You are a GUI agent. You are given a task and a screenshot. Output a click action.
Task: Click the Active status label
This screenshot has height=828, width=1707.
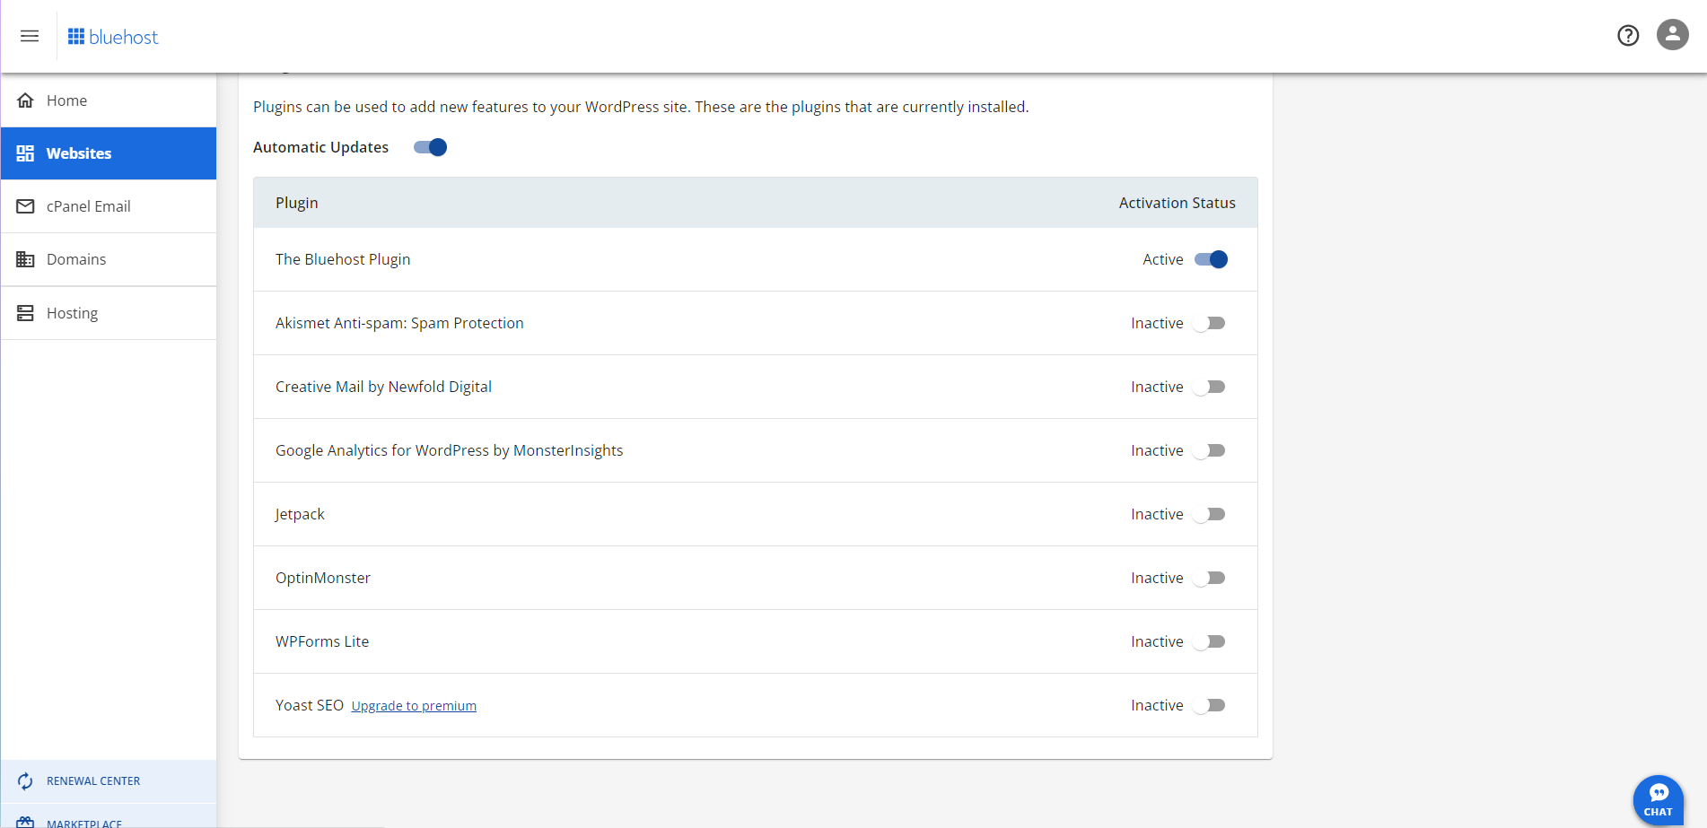[x=1163, y=259]
